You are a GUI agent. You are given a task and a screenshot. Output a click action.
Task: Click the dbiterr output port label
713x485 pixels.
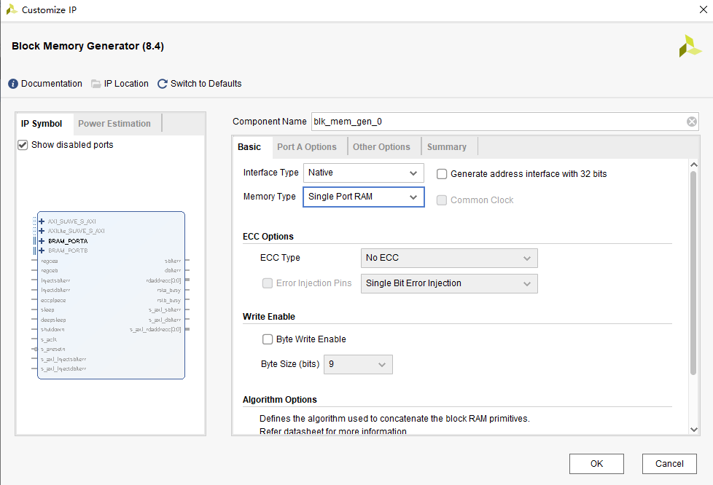172,271
